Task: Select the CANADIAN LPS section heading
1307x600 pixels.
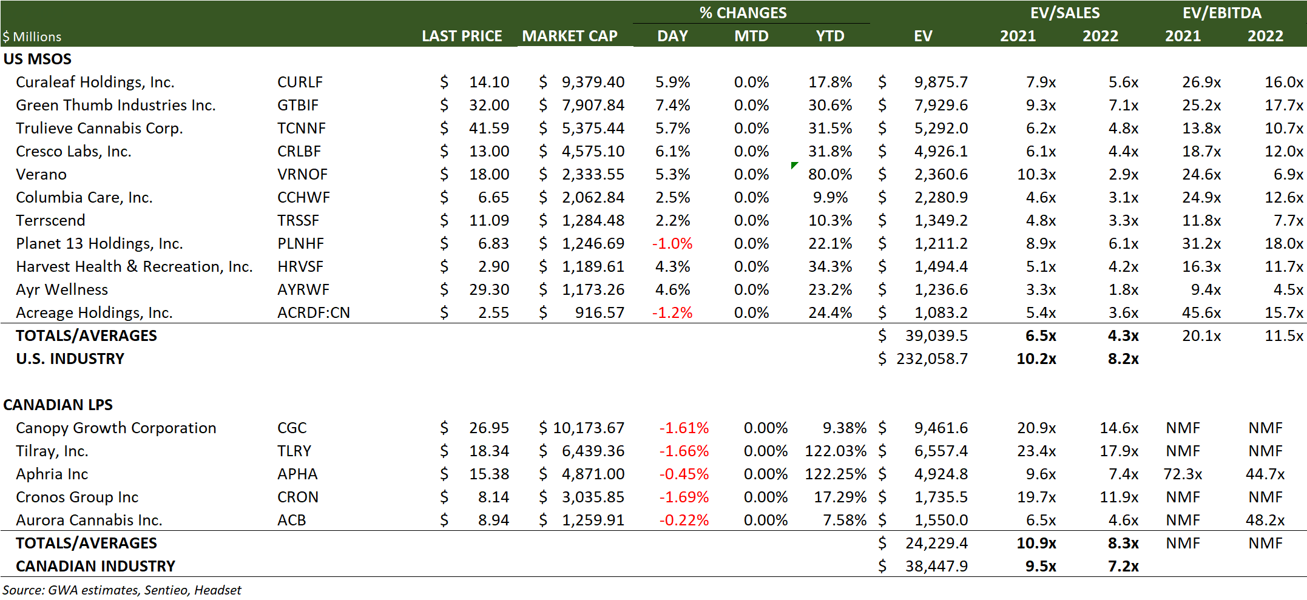Action: pyautogui.click(x=58, y=405)
